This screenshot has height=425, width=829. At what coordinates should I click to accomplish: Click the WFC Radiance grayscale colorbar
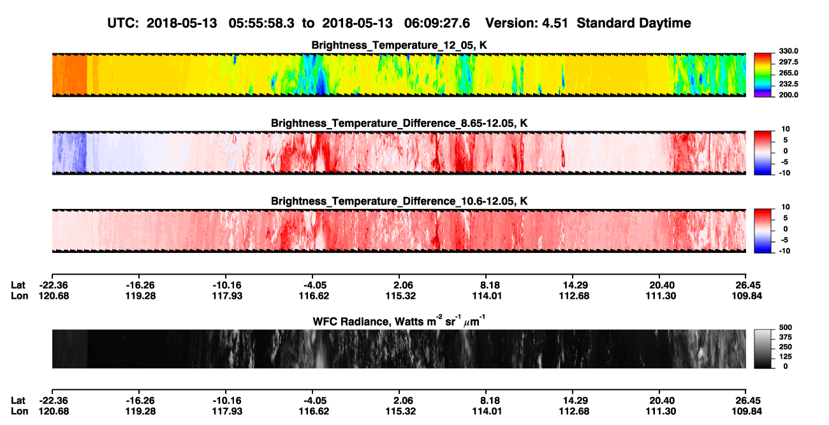tap(763, 349)
